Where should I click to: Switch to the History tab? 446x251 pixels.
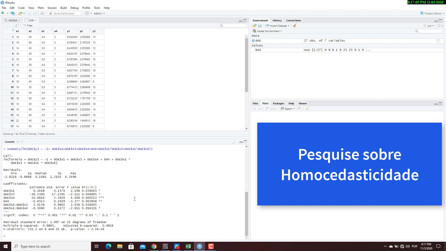[277, 20]
